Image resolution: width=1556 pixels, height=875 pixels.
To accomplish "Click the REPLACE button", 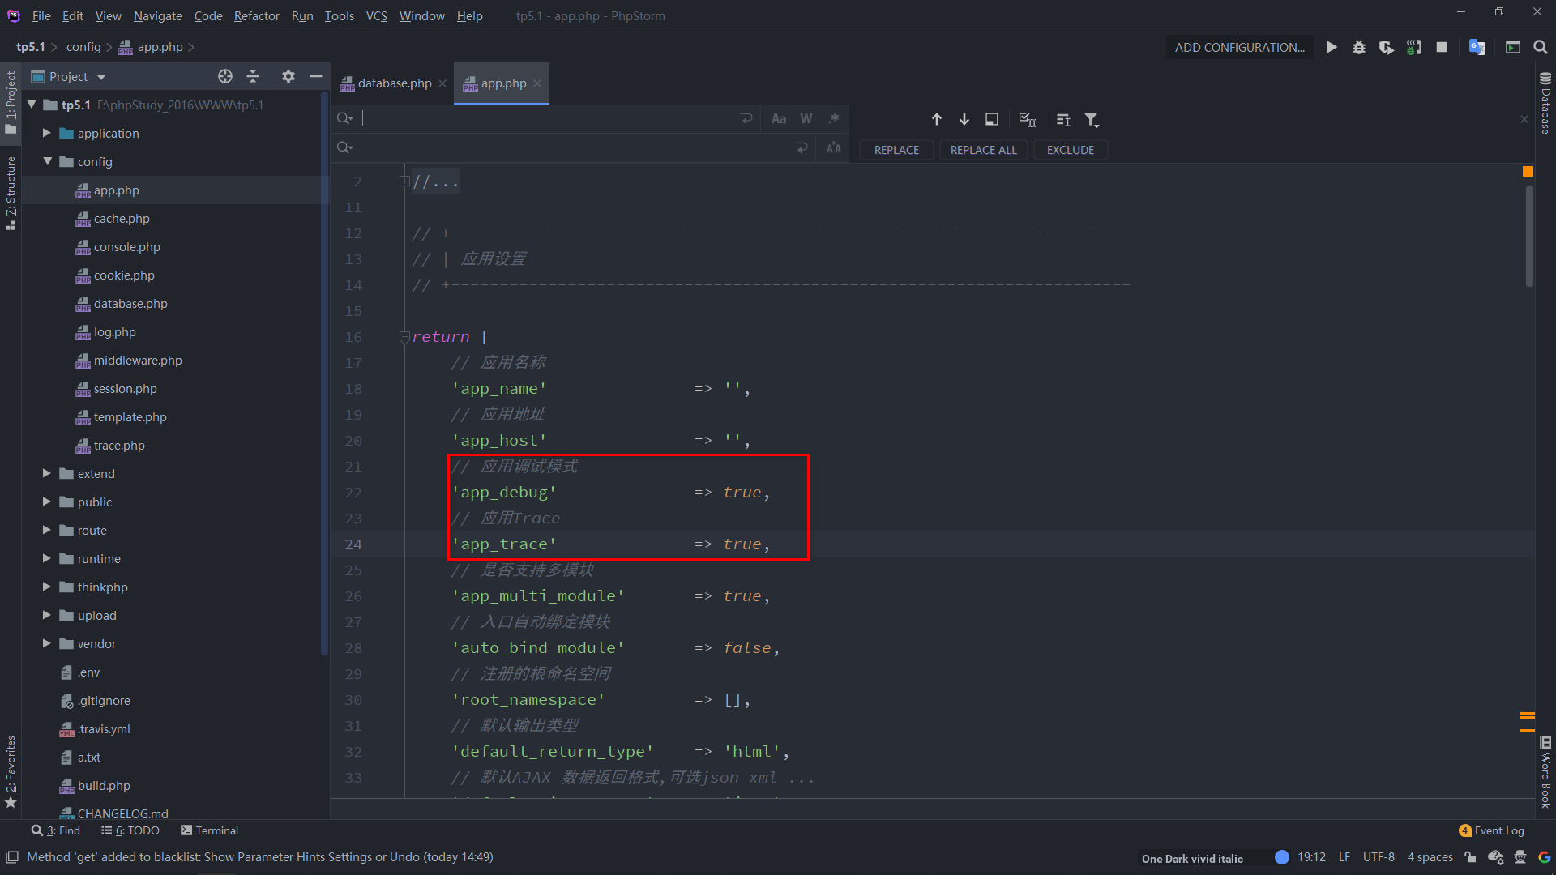I will click(896, 150).
